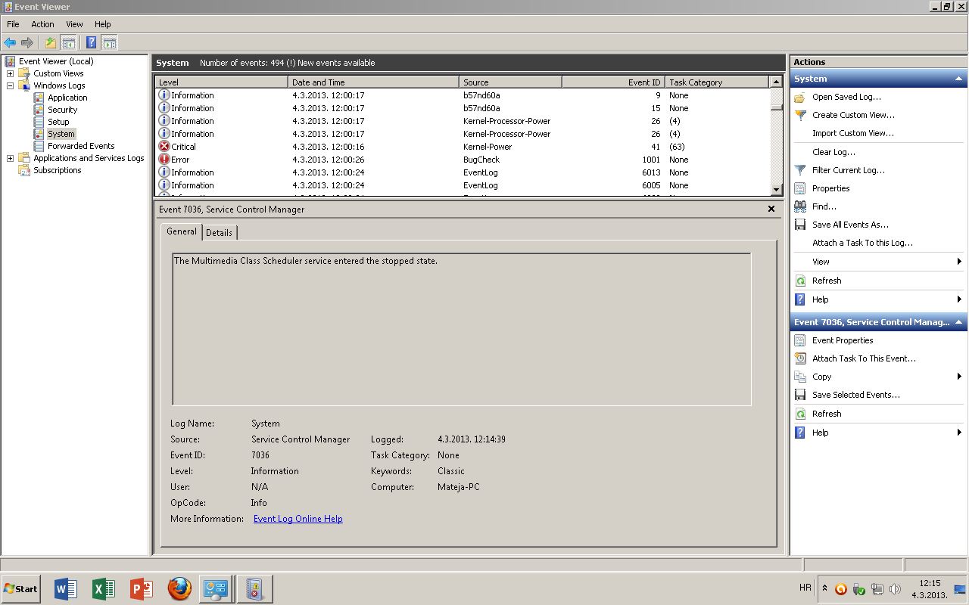969x605 pixels.
Task: Collapse the Windows Logs tree node
Action: [11, 85]
